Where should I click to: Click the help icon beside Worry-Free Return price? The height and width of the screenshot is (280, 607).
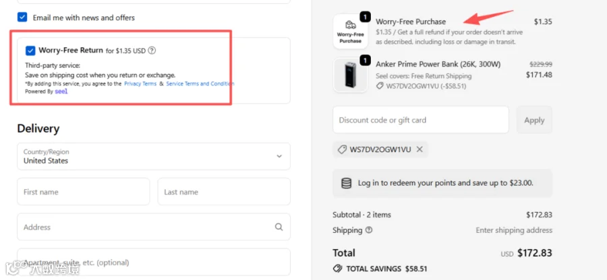pyautogui.click(x=152, y=50)
